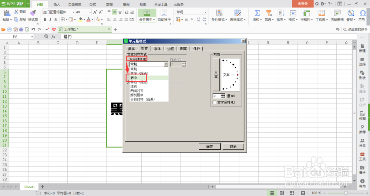Image resolution: width=370 pixels, height=196 pixels.
Task: Open the 边框 tab in dialog
Action: pyautogui.click(x=170, y=49)
